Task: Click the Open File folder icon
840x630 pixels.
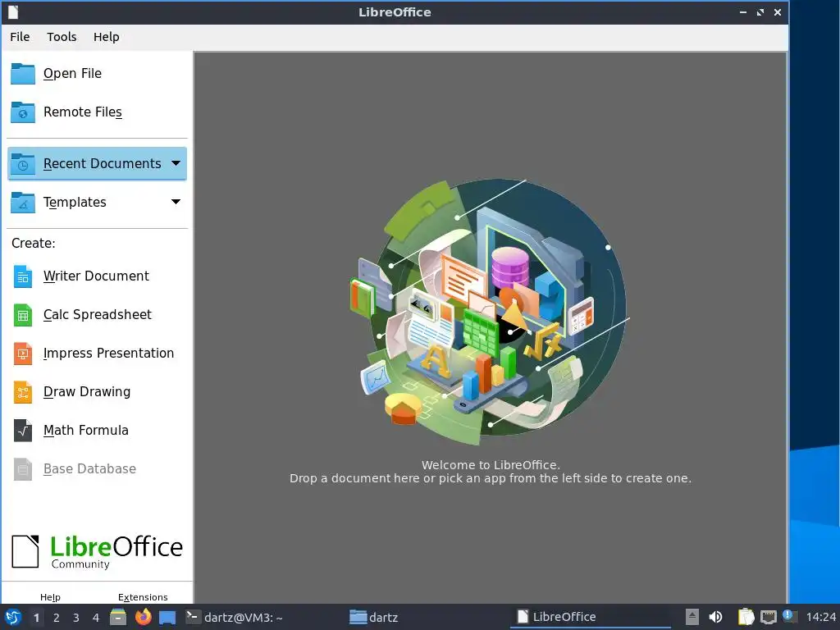Action: click(x=23, y=73)
